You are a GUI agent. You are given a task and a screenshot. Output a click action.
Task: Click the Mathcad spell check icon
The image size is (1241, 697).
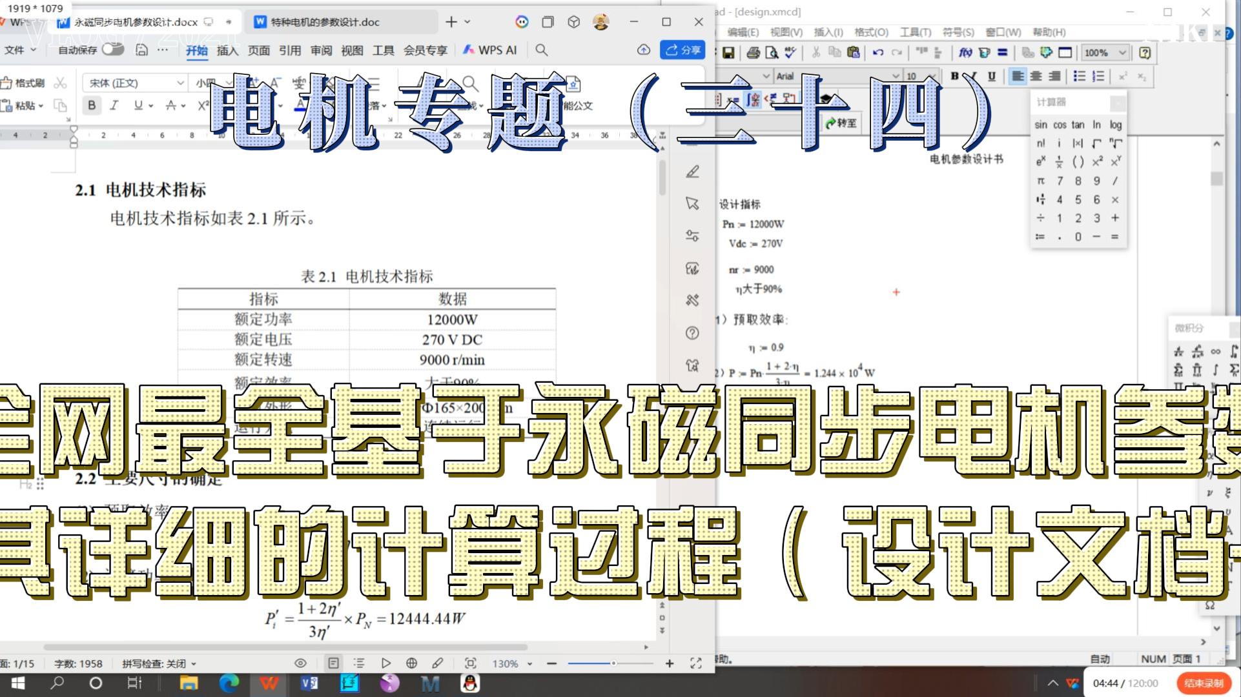click(790, 52)
